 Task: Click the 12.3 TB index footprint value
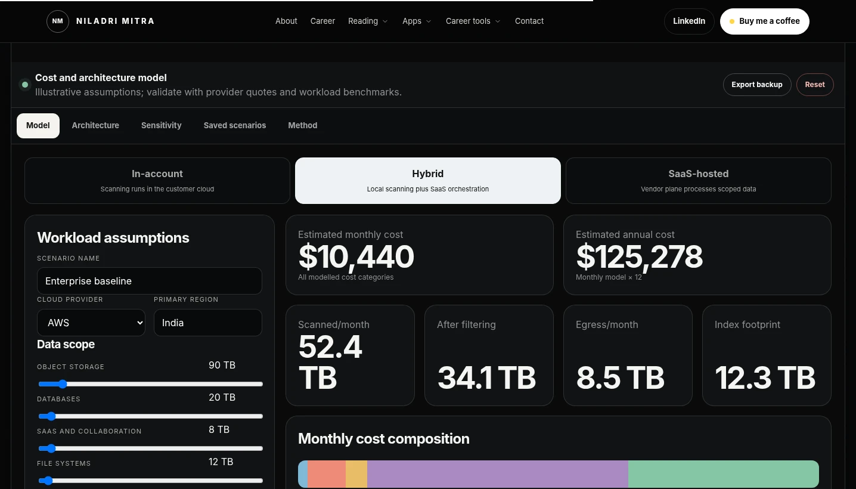pos(765,377)
